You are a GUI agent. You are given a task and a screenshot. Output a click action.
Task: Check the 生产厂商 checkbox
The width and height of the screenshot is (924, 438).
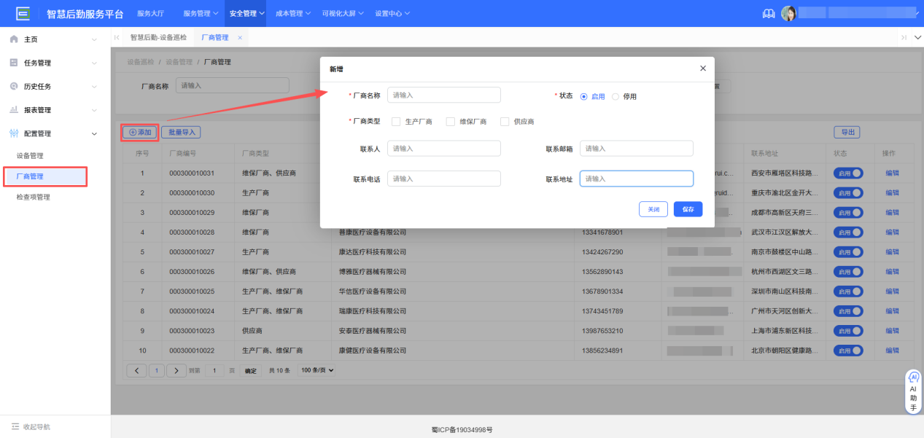pyautogui.click(x=396, y=121)
